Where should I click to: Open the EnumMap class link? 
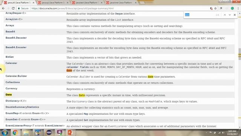pos(12,113)
